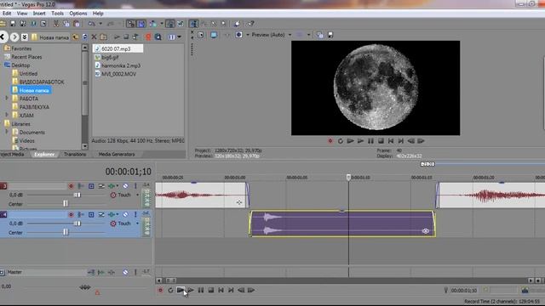Click the Cut scissors toolbar icon
This screenshot has height=306, width=545.
click(56, 24)
